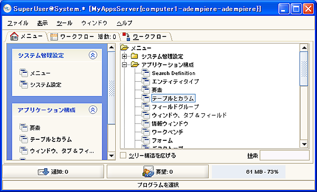Screen dimensions: 317x192
Task: Collapse the アプリケーション構成 panel with chevron button
Action: [x=93, y=110]
